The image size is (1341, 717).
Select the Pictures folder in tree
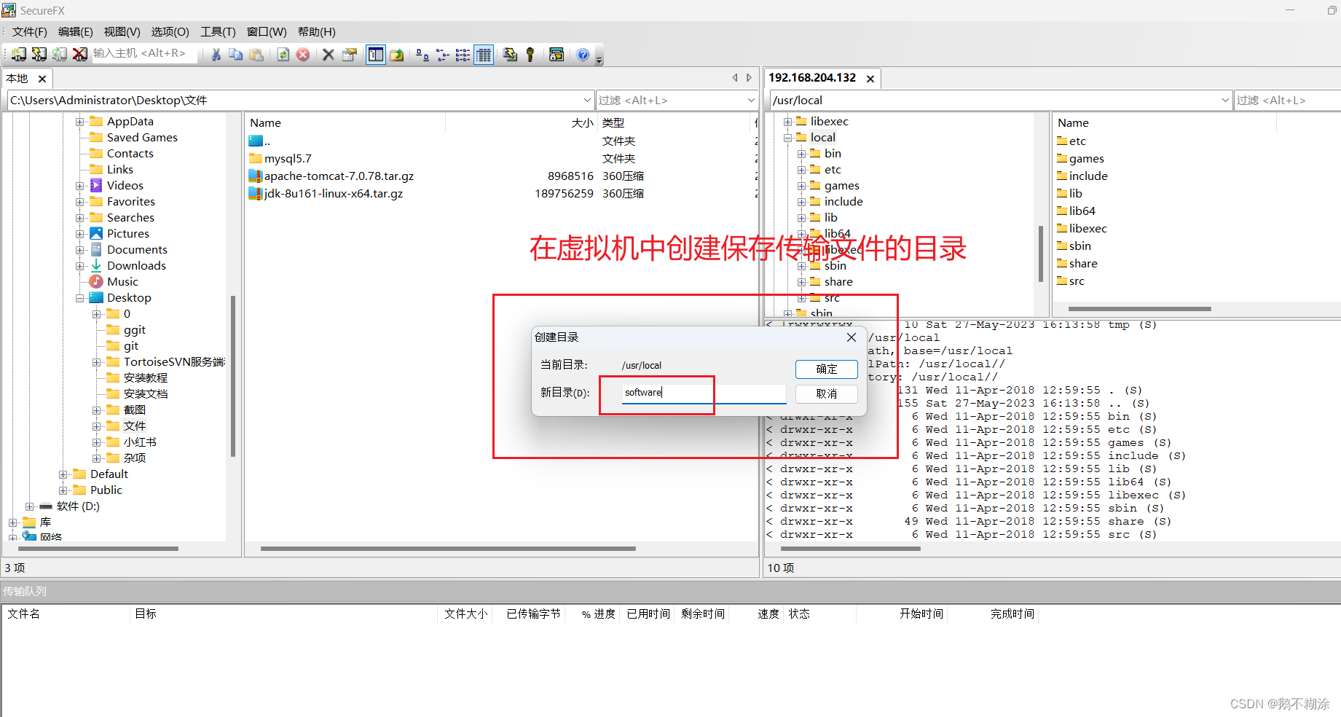pyautogui.click(x=128, y=234)
